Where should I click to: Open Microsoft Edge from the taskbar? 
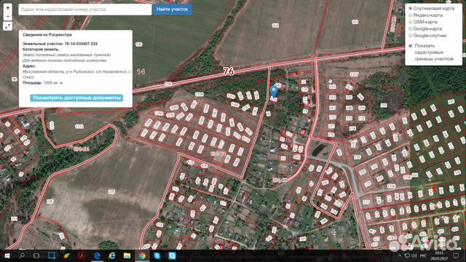point(97,255)
